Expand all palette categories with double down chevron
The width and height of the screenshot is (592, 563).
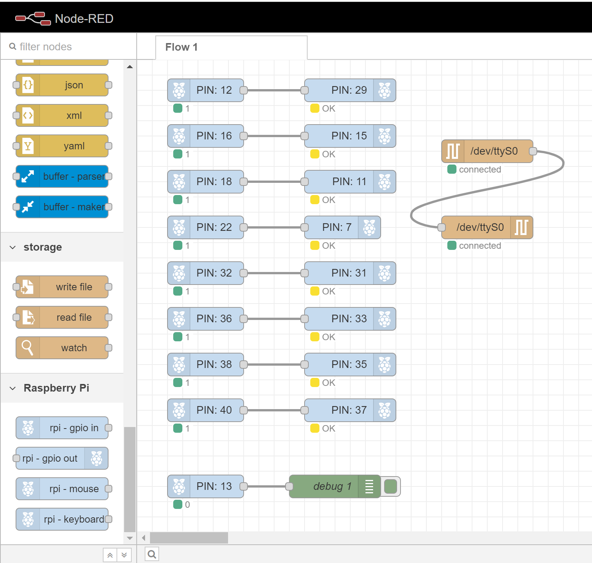coord(124,555)
